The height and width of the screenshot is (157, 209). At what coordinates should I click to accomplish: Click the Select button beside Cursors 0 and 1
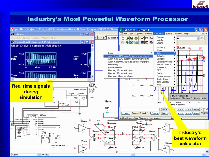[x=155, y=113]
